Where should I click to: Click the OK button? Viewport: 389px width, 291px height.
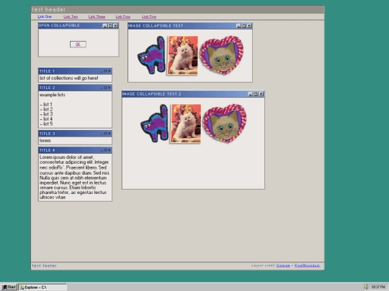click(78, 45)
